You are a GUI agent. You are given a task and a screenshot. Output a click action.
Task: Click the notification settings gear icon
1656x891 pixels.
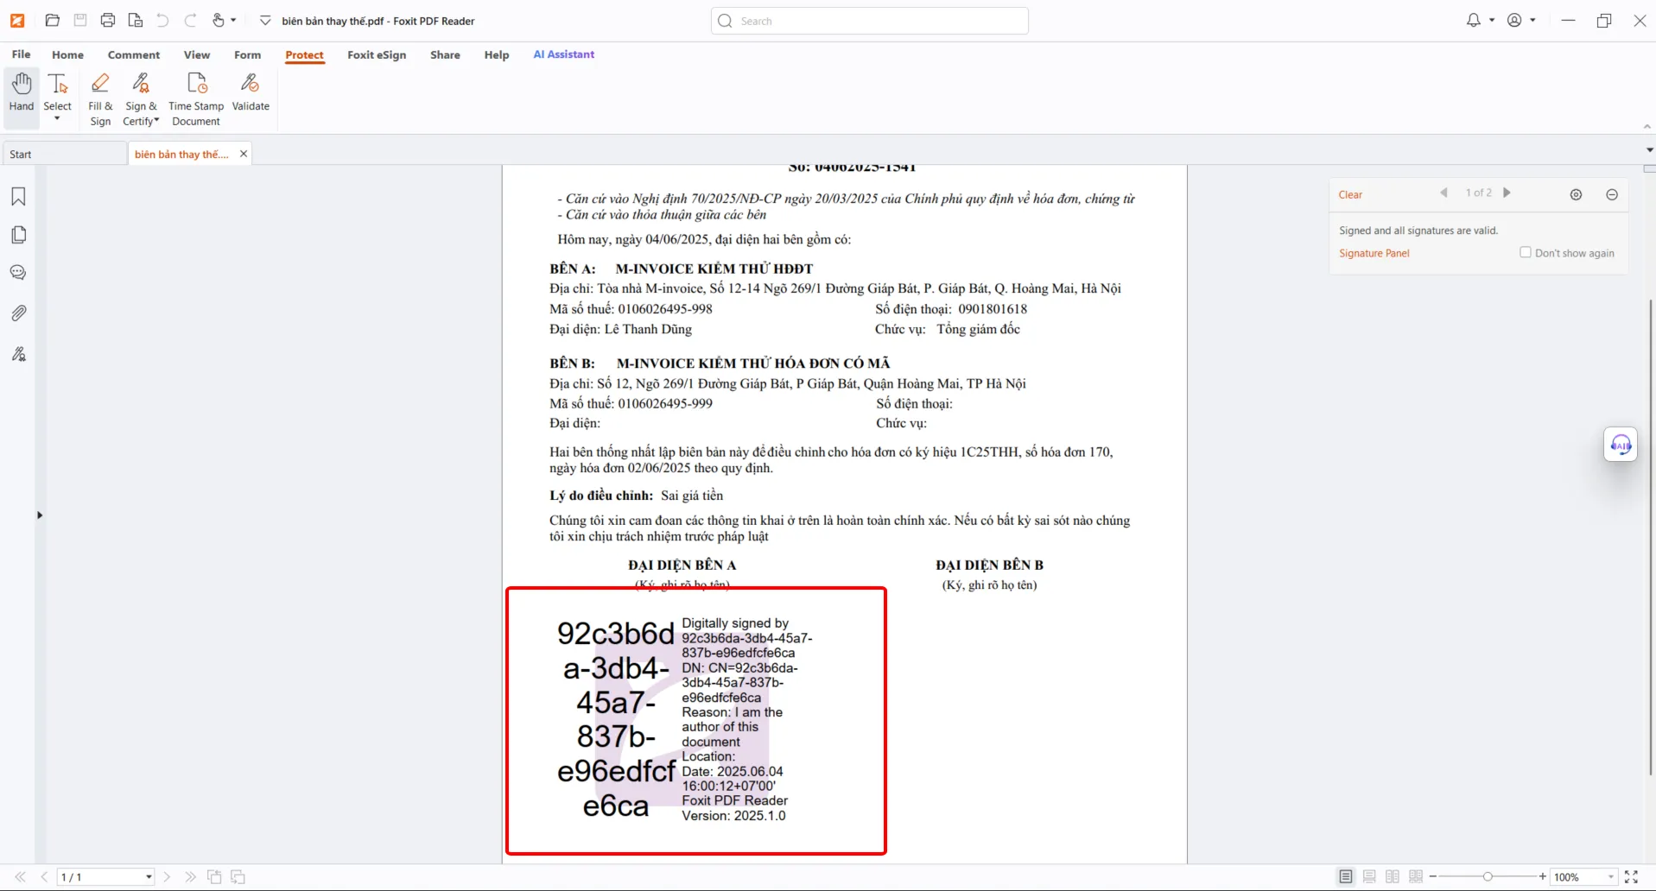click(1576, 194)
